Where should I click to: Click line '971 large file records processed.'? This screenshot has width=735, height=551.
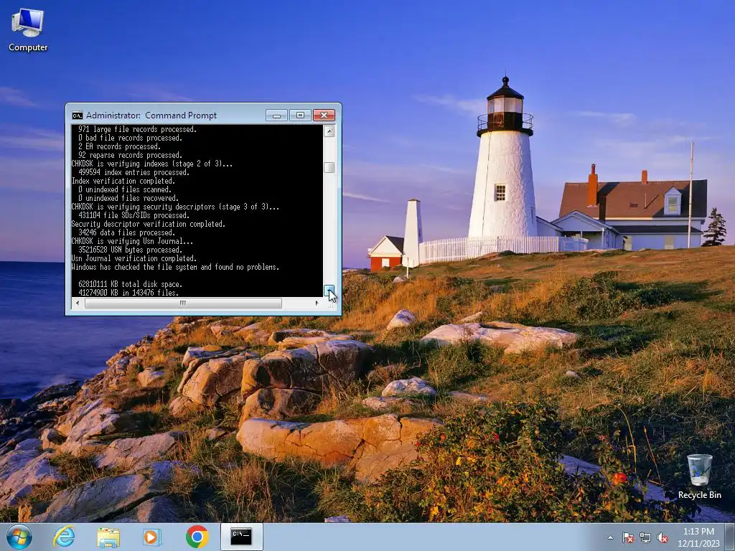pos(137,129)
